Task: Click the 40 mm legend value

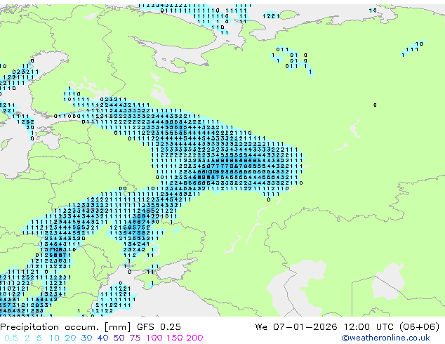Action: coord(102,338)
